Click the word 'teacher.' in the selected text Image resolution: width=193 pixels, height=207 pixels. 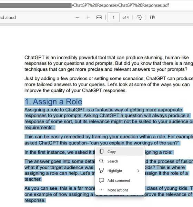pos(33,179)
